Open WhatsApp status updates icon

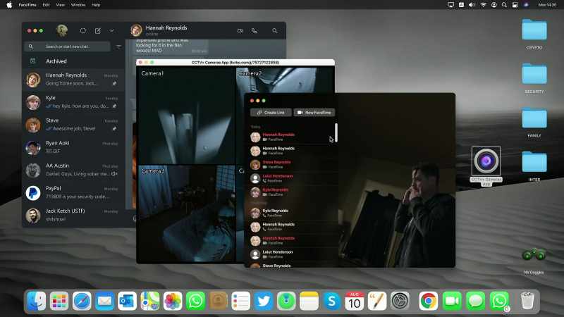(x=83, y=31)
